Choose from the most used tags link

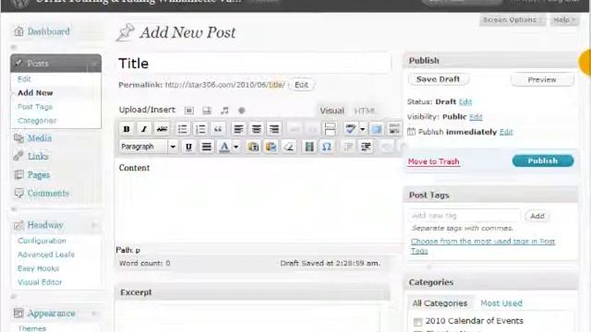pyautogui.click(x=482, y=245)
